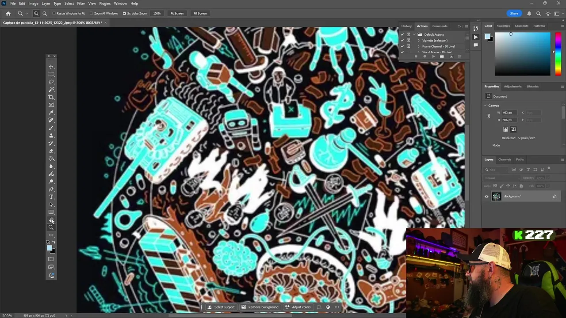
Task: Enable Zoom All Windows checkbox
Action: point(92,13)
